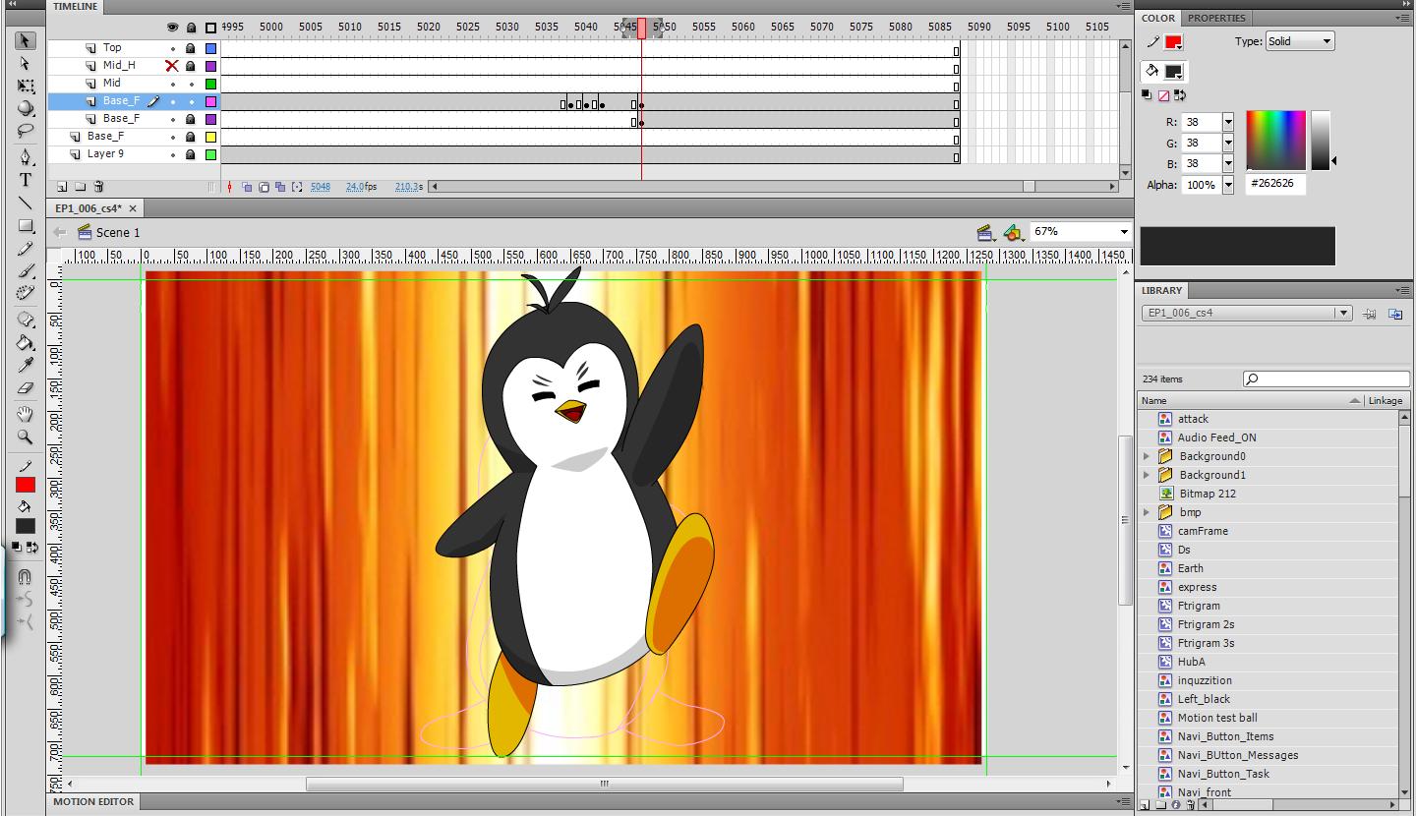
Task: Select the Selection (black arrow) tool
Action: (26, 41)
